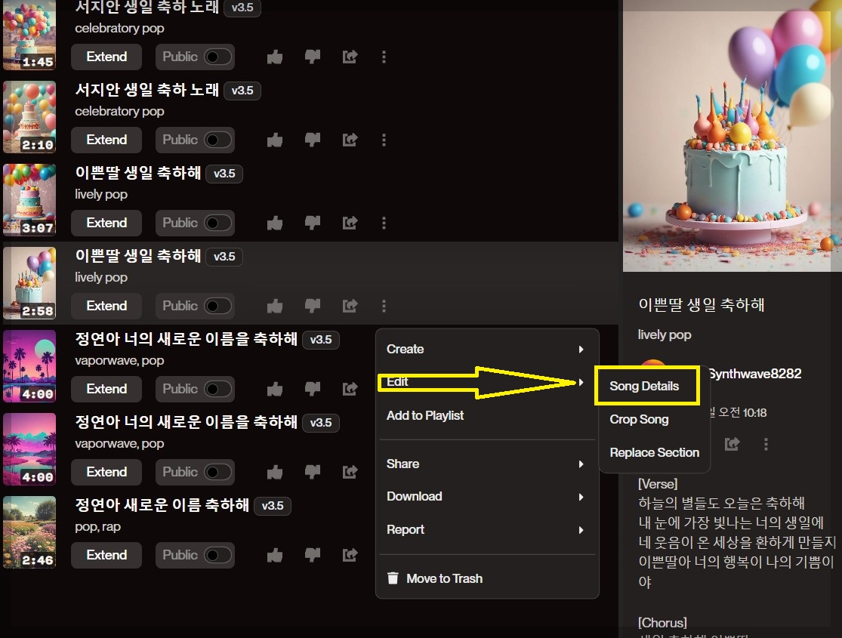Toggle Public visibility for 이쁜딸 생일 축하해
842x638 pixels.
pyautogui.click(x=195, y=223)
